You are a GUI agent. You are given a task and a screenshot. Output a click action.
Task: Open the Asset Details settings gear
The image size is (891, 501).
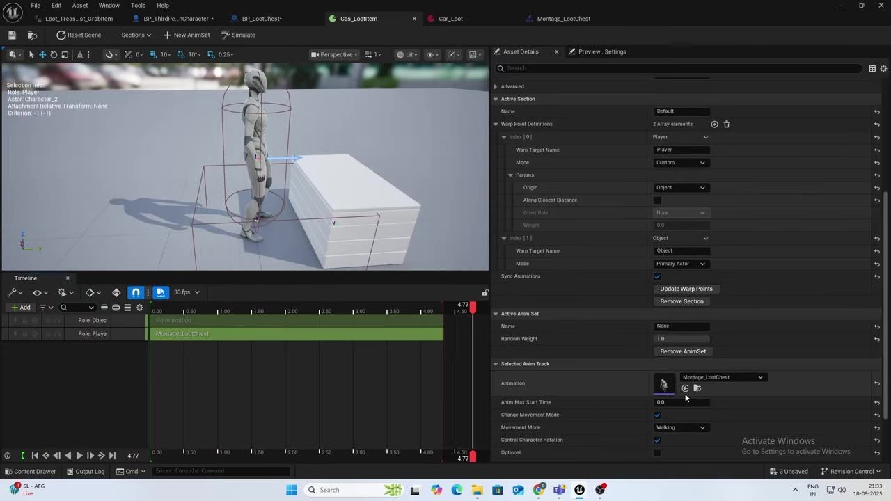[x=884, y=68]
